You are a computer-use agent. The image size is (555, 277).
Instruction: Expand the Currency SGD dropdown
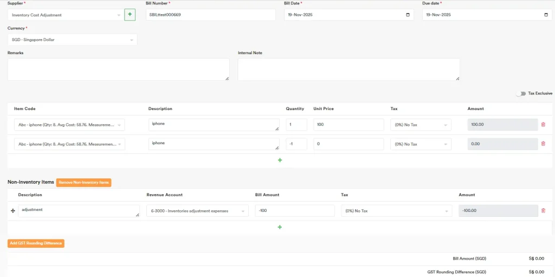(x=72, y=40)
